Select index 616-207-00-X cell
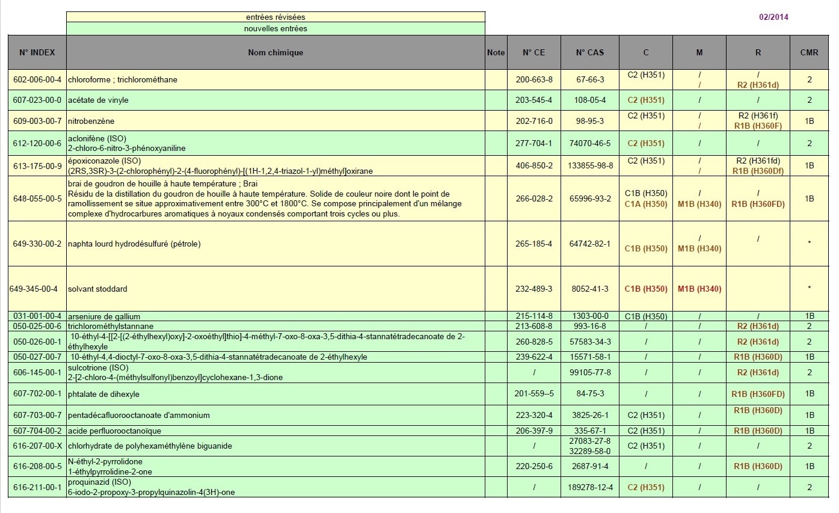 click(37, 446)
